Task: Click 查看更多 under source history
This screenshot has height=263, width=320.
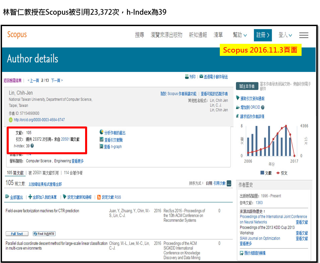Action: (246, 244)
